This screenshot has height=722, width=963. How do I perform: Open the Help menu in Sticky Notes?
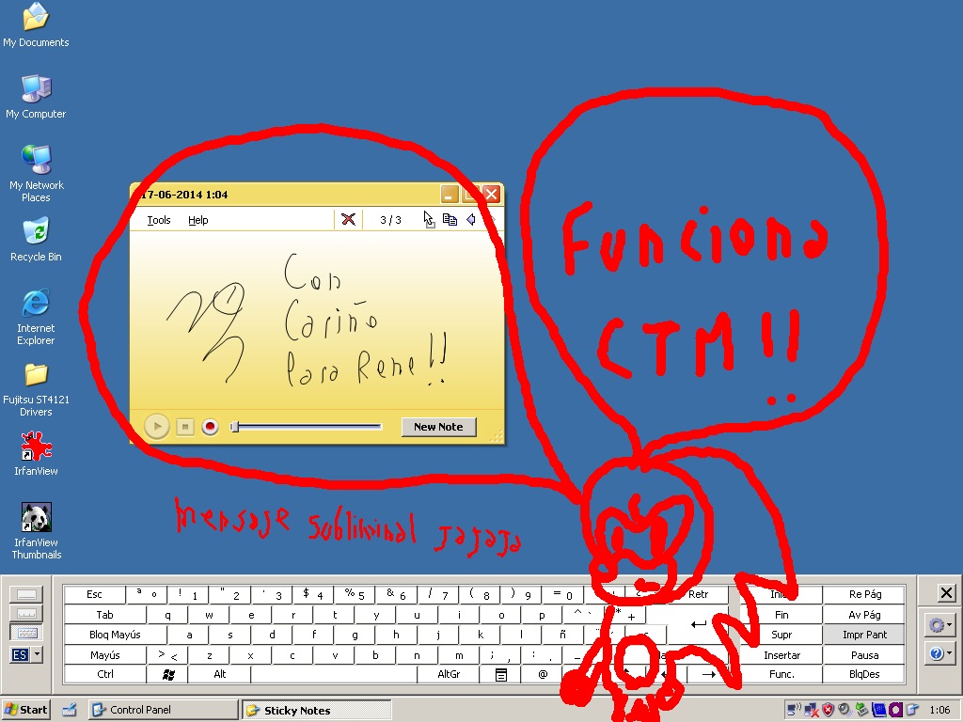[x=197, y=220]
